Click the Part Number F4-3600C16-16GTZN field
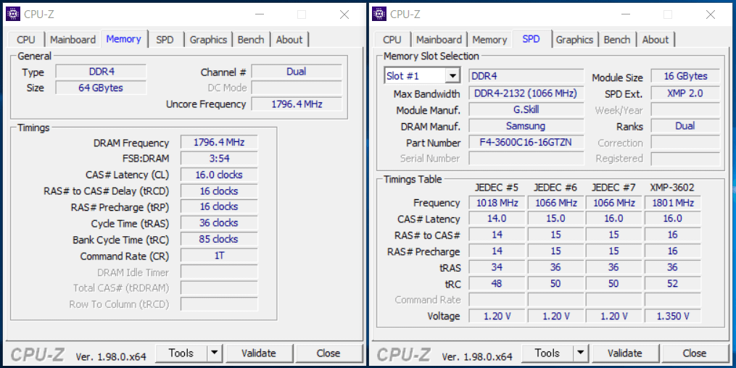The height and width of the screenshot is (368, 736). coord(526,143)
